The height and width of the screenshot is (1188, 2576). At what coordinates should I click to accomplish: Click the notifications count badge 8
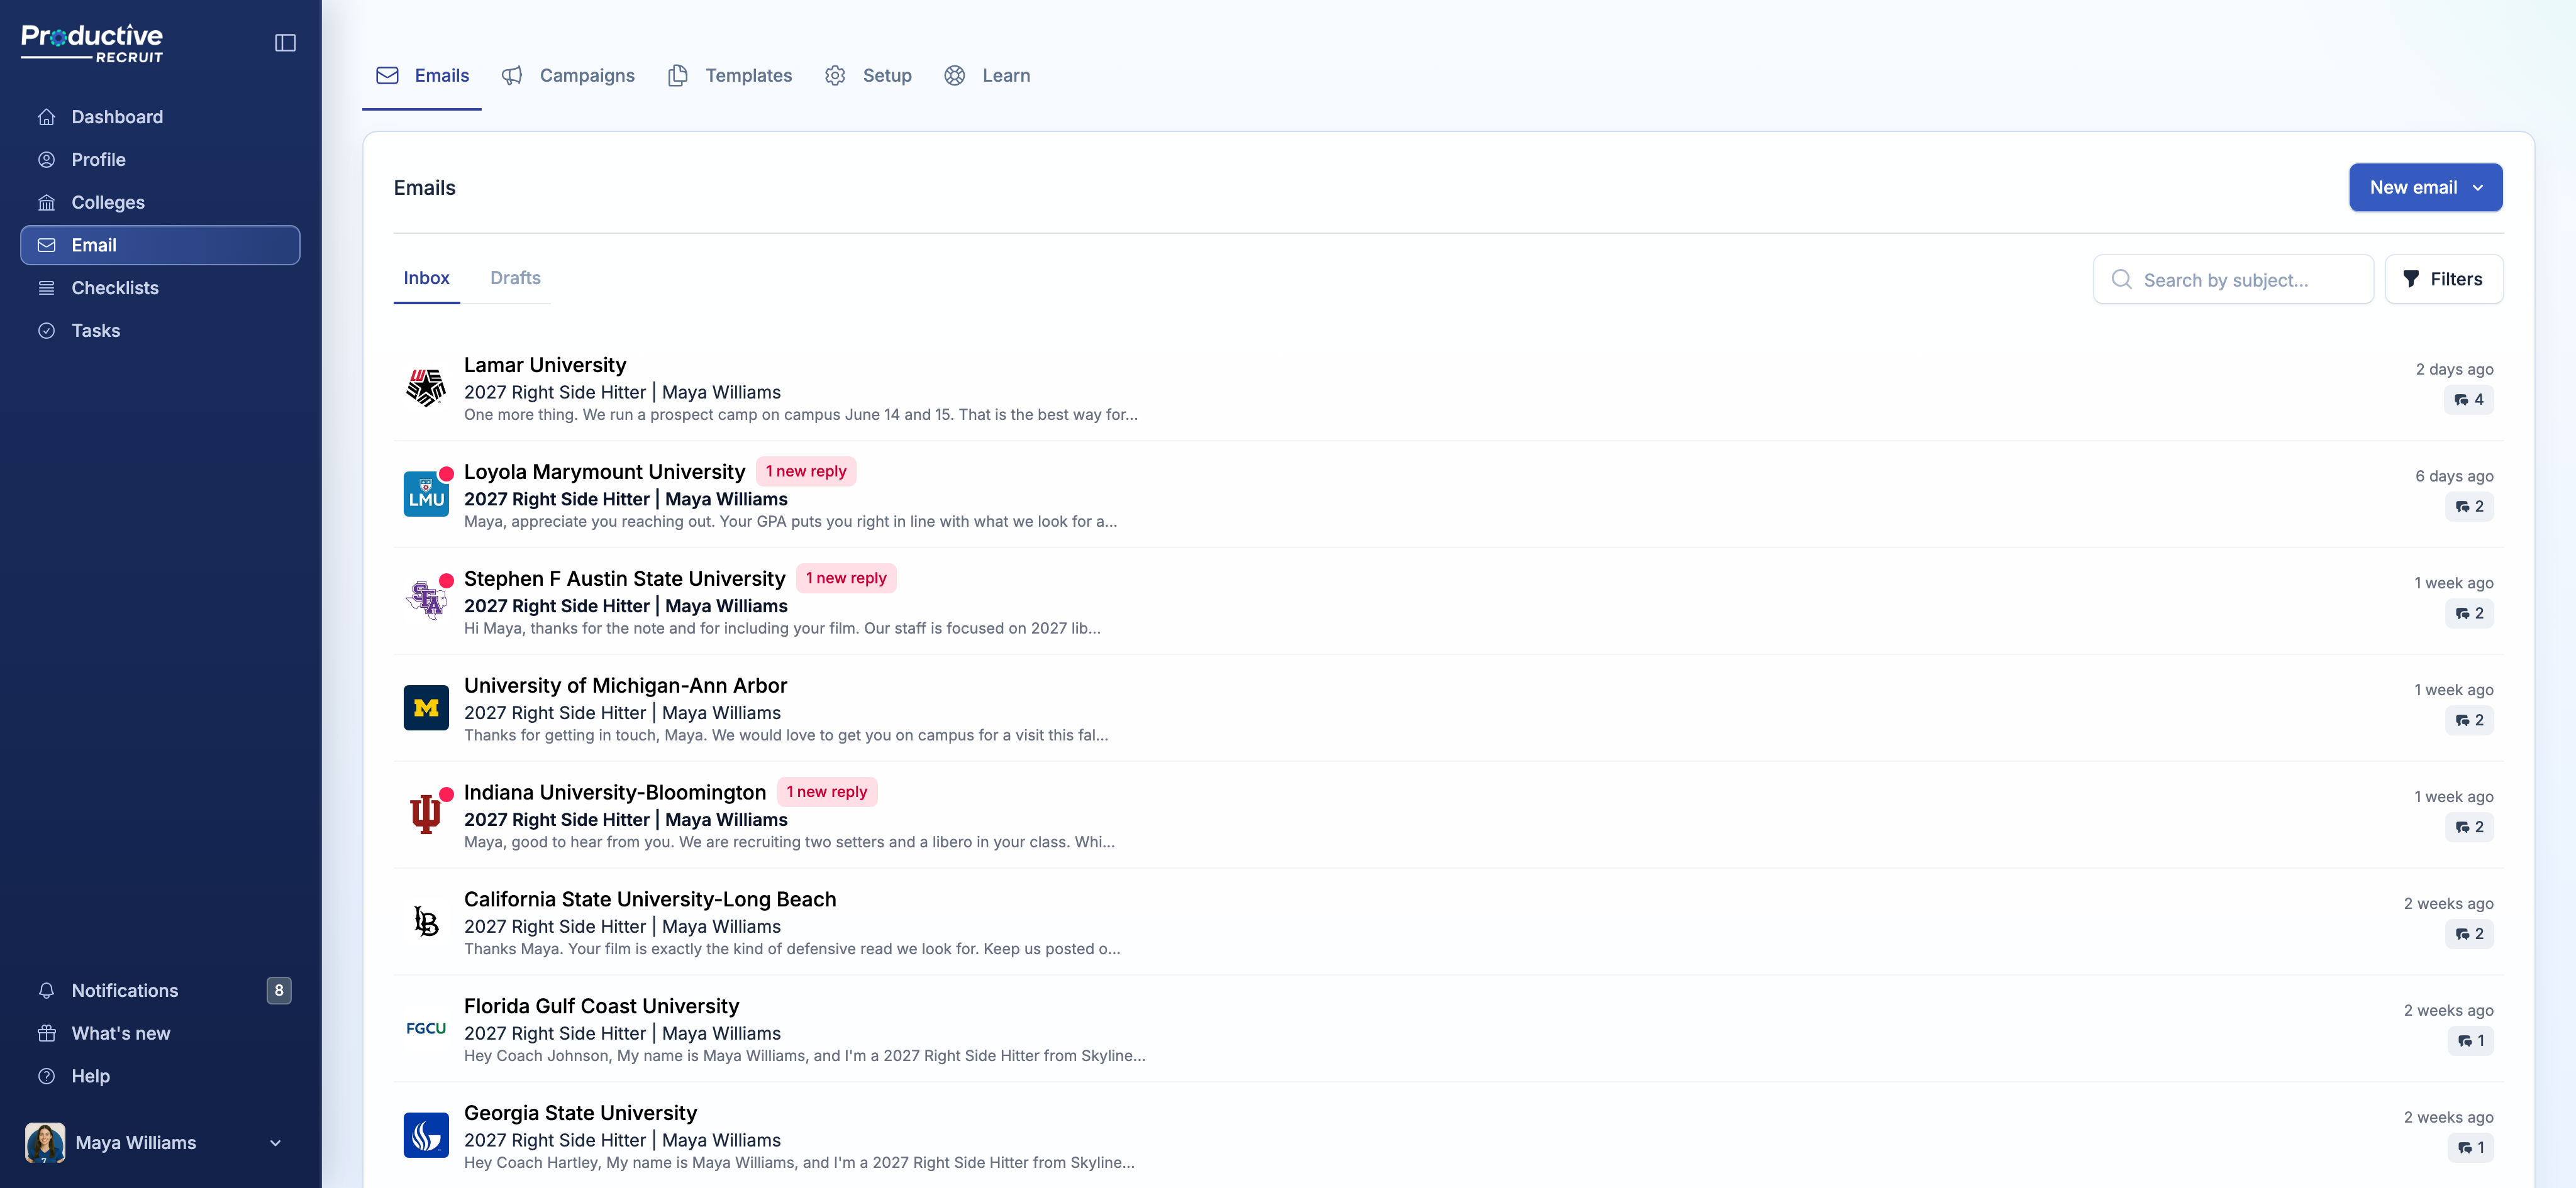[x=279, y=990]
